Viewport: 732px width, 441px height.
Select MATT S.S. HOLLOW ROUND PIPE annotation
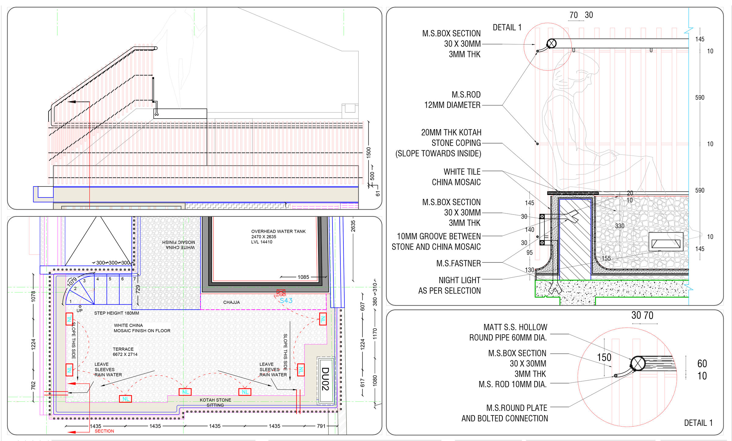508,332
